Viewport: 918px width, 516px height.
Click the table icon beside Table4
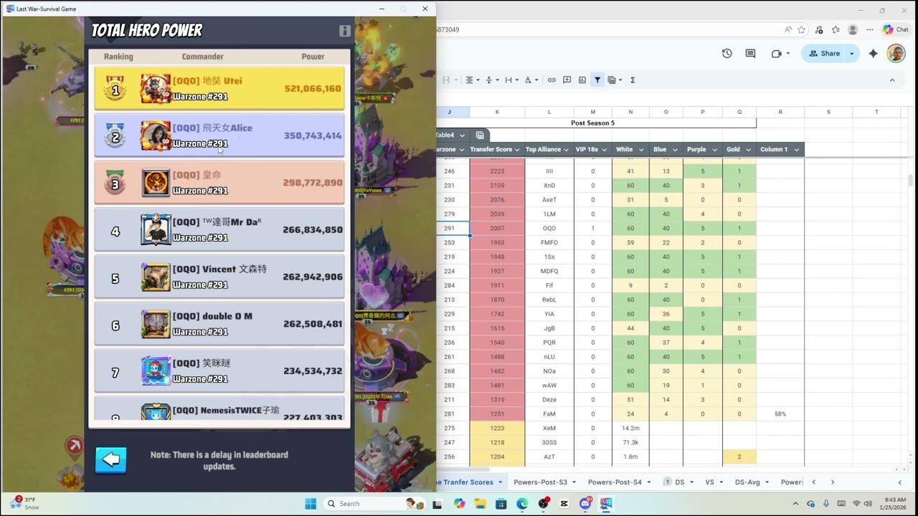point(480,135)
